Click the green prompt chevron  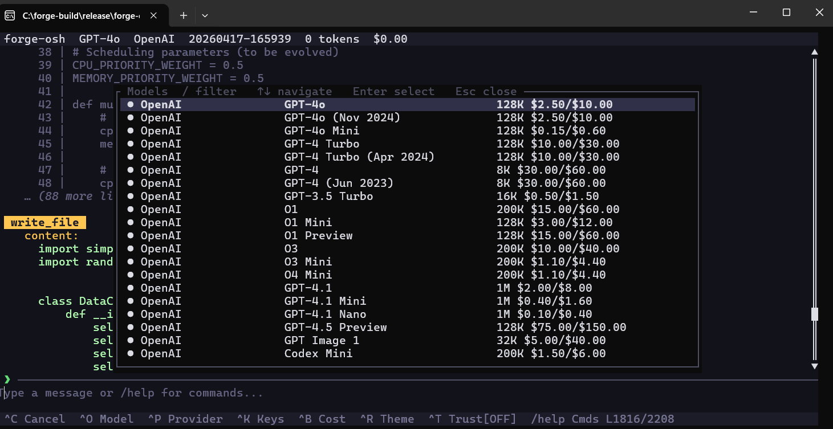[x=7, y=379]
